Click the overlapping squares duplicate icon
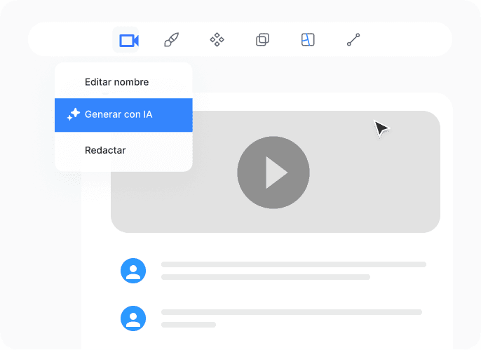 [262, 39]
